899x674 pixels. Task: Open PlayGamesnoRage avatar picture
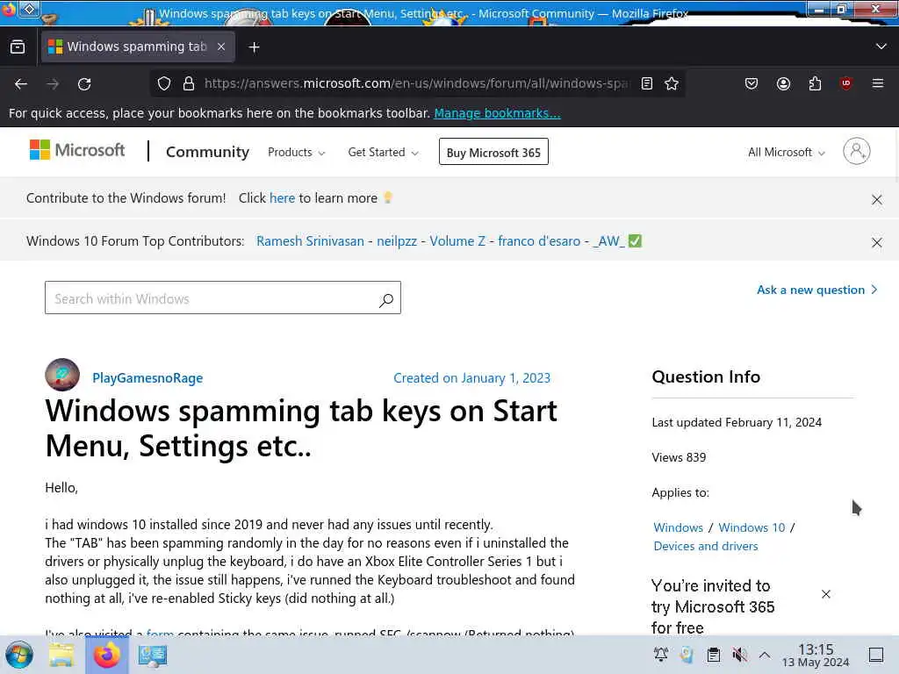(x=62, y=375)
